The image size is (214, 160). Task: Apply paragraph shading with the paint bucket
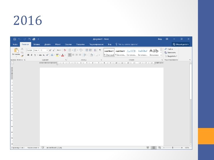(92, 55)
